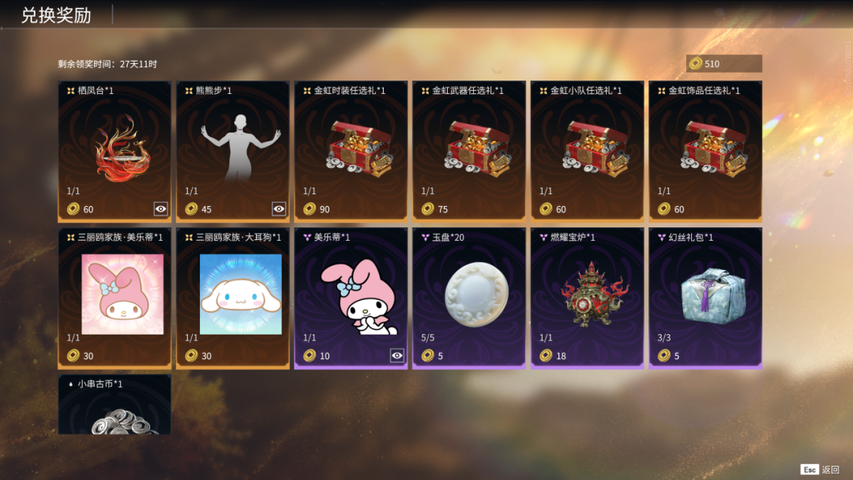Choose the 金虹时装任选礼 treasure chest
Screen dimensions: 853x480
(359, 148)
